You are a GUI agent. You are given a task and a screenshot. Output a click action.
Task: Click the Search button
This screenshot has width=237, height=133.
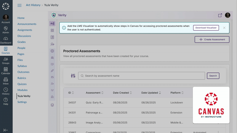coord(213,76)
